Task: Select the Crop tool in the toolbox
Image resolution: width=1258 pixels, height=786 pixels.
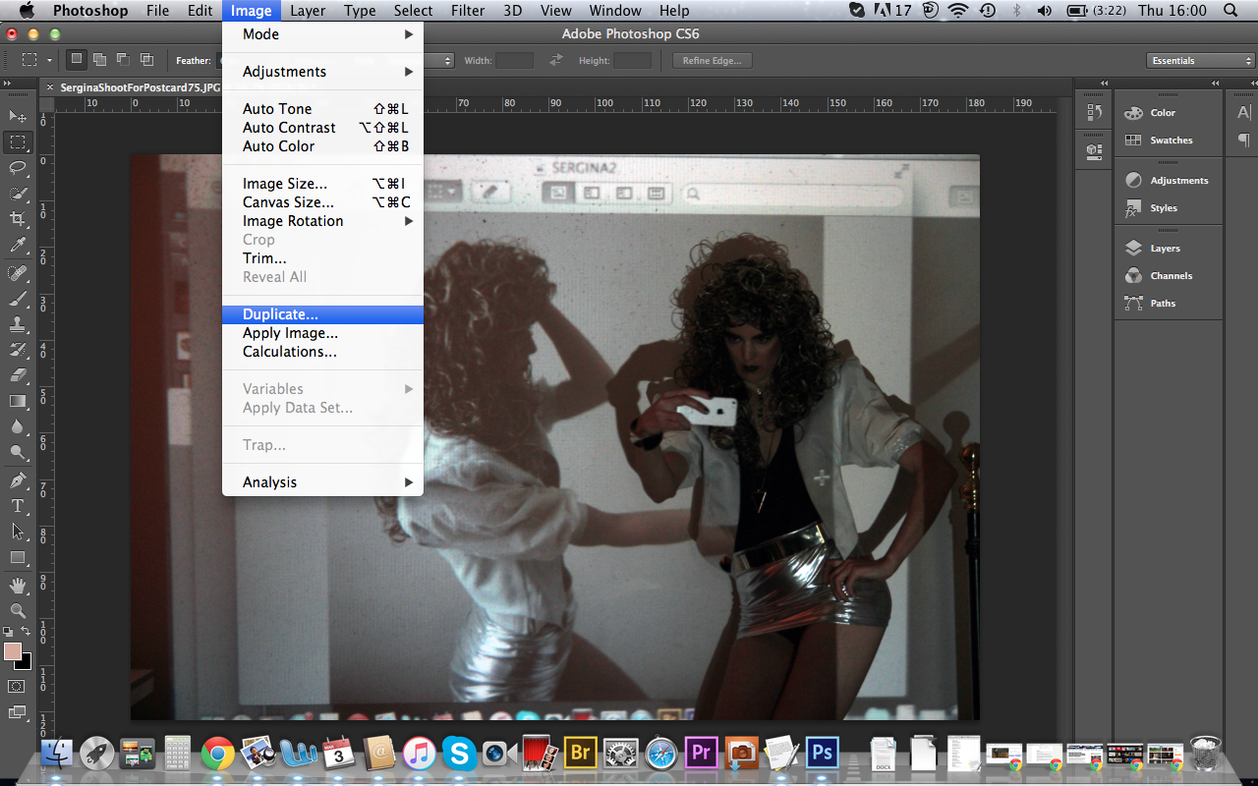Action: coord(18,219)
